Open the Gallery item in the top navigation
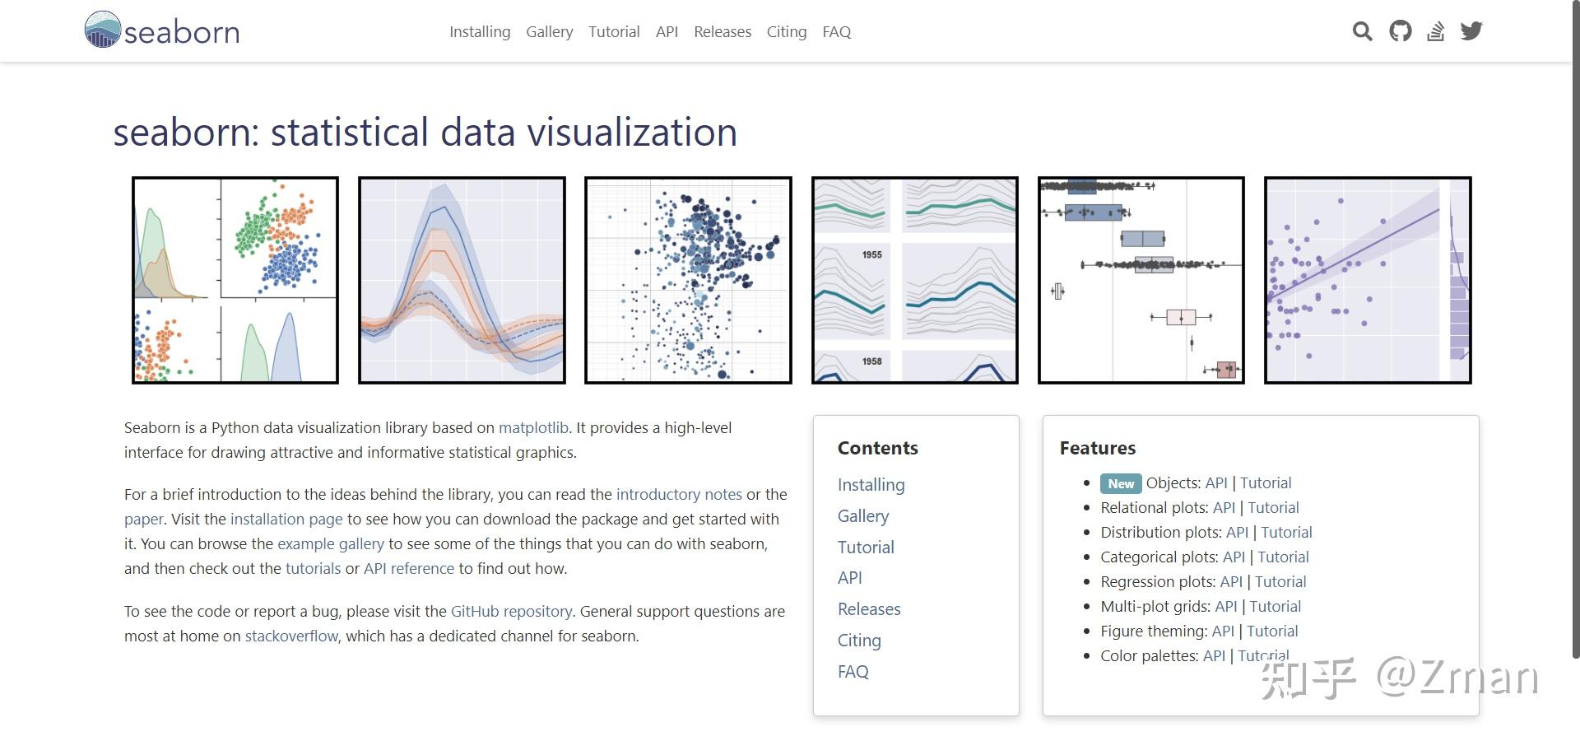The width and height of the screenshot is (1580, 741). [549, 31]
